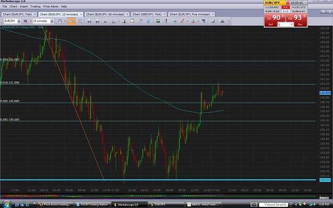Switch to Chart (EUR/JPY, Tick) tab
The height and width of the screenshot is (208, 333).
(x=17, y=14)
